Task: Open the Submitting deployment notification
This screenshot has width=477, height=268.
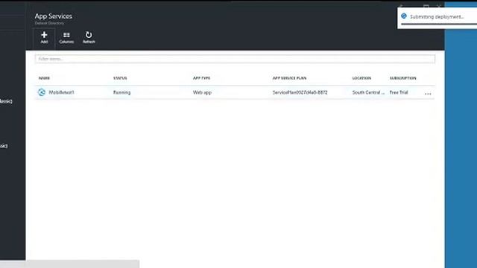Action: [x=437, y=17]
